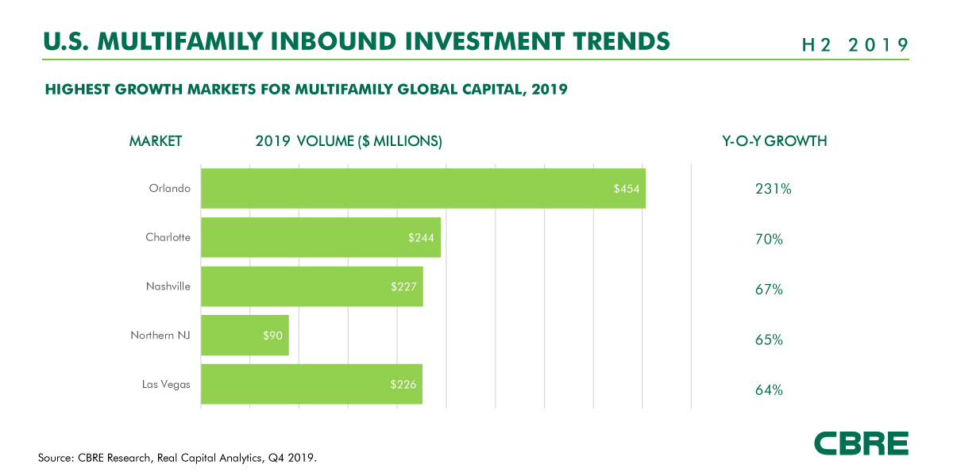Click the H2 2019 label
This screenshot has width=953, height=476.
856,45
